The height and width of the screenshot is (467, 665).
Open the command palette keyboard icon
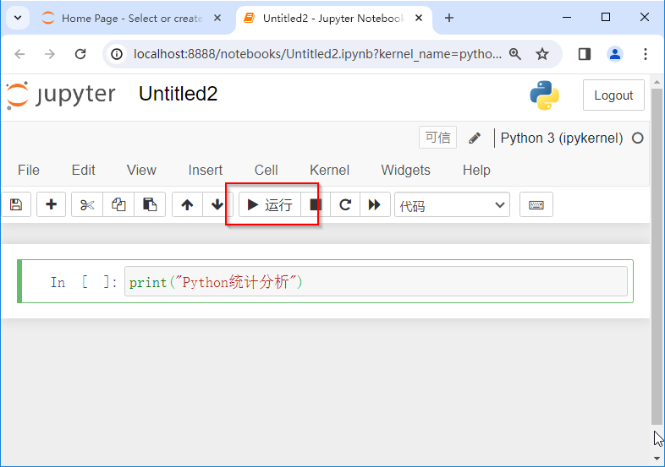click(536, 205)
